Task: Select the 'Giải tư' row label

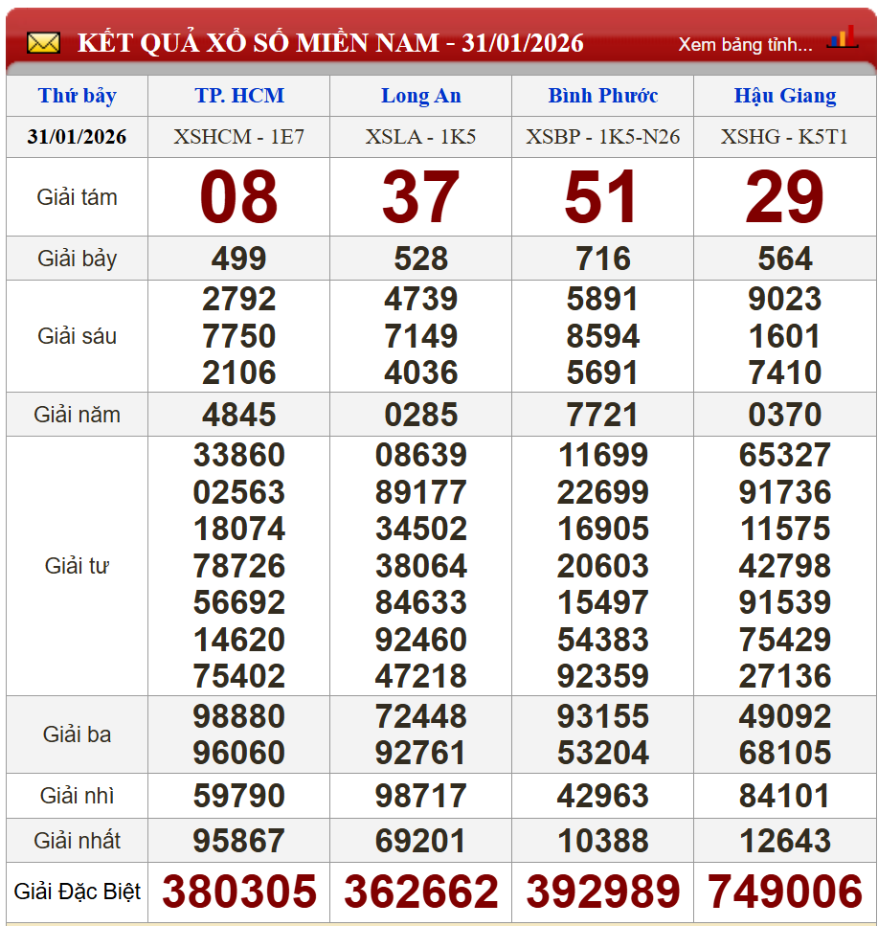Action: (x=78, y=566)
